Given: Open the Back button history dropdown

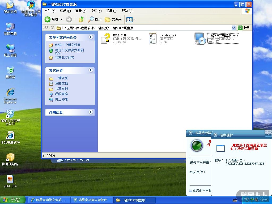Looking at the screenshot, I should coord(61,19).
